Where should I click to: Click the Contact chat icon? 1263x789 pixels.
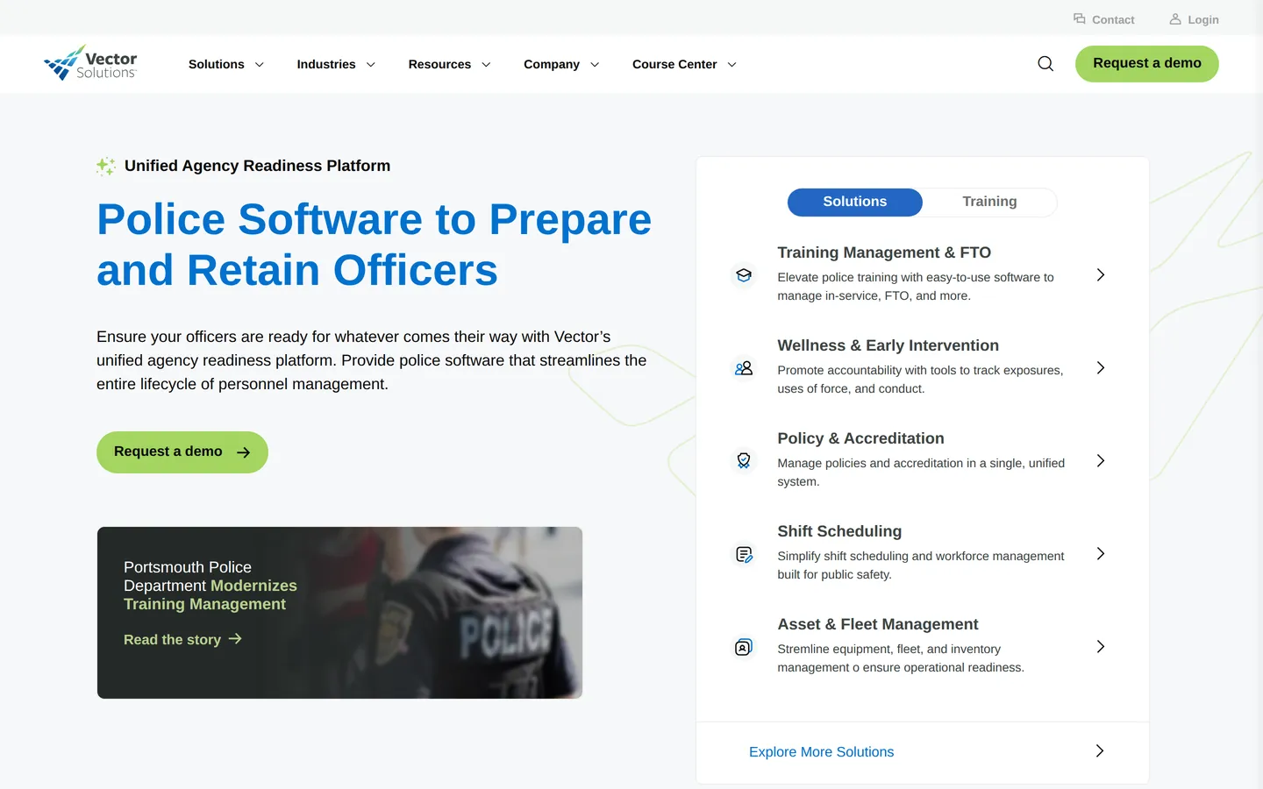coord(1080,18)
